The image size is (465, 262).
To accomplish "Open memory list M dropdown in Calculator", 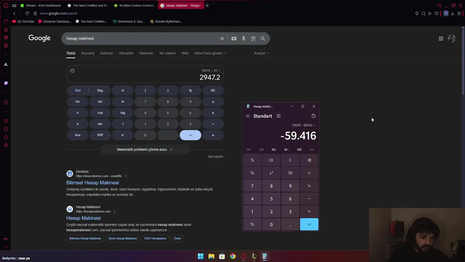I will coord(312,150).
